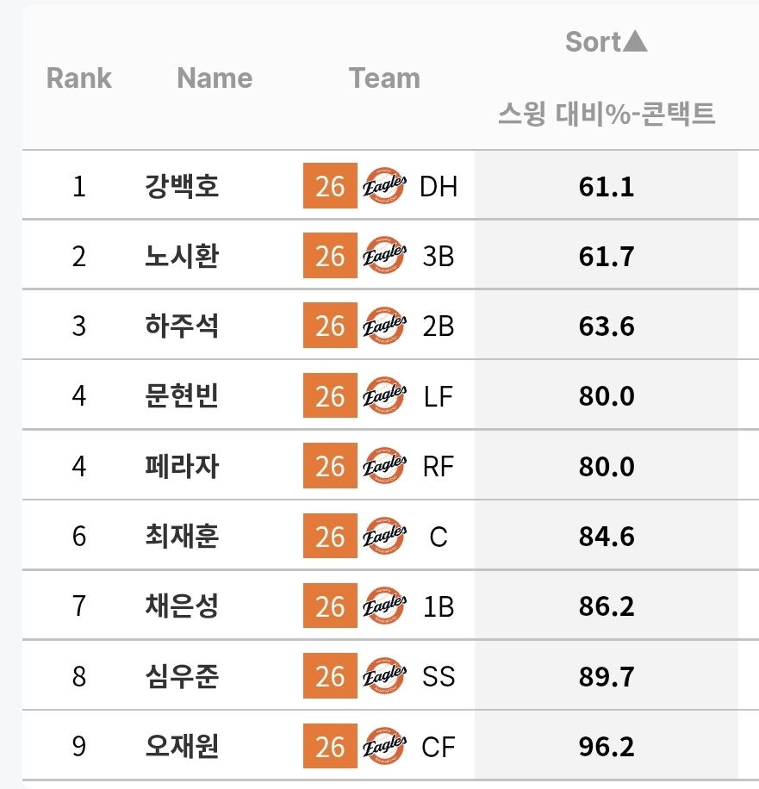Click the Eagles logo beside 노시환
759x789 pixels.
(x=384, y=257)
